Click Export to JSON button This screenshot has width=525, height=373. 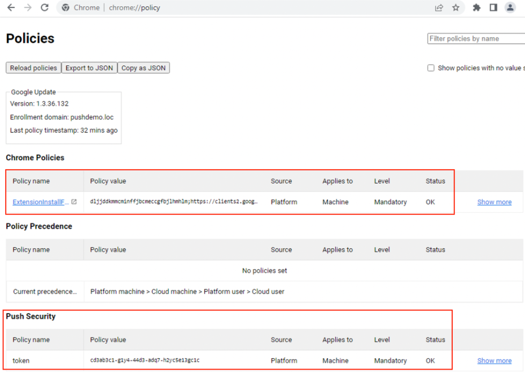pyautogui.click(x=89, y=68)
